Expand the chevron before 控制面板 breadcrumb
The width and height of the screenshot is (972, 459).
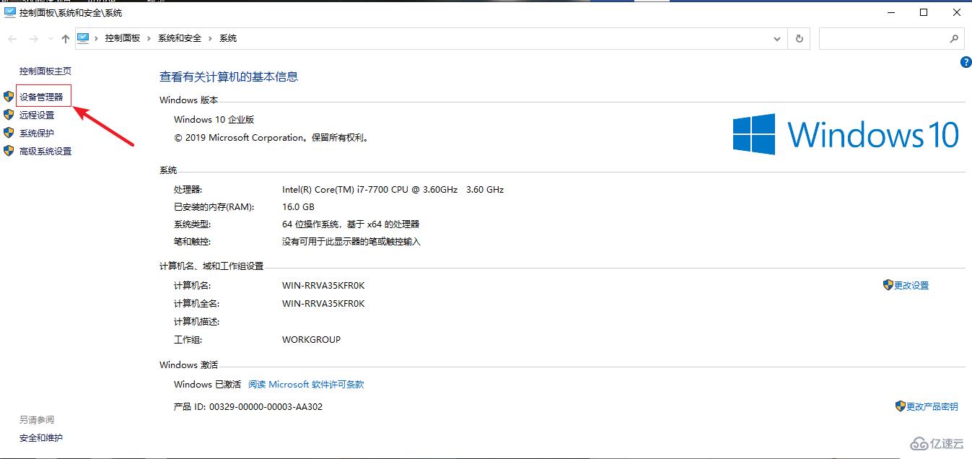(x=97, y=38)
